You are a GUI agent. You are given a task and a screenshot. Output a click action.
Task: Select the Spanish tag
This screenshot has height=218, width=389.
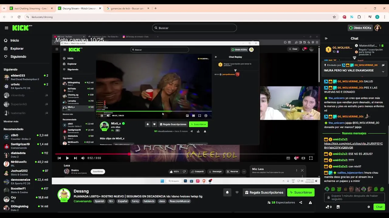(99, 201)
